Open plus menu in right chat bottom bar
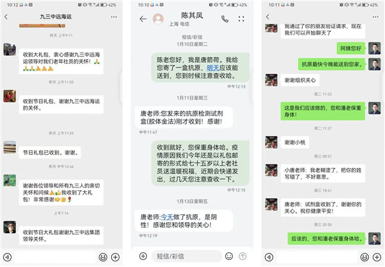The height and width of the screenshot is (267, 385). tap(377, 257)
